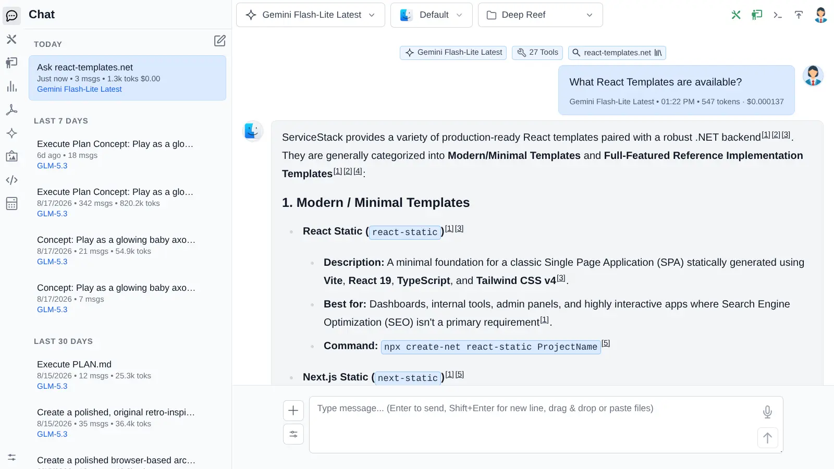The image size is (834, 469).
Task: Open 'Concept: Play as a glowing baby' 21 msgs chat
Action: (x=127, y=250)
